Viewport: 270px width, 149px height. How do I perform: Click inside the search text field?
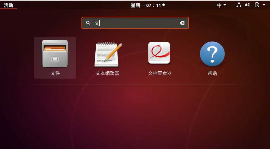point(135,23)
